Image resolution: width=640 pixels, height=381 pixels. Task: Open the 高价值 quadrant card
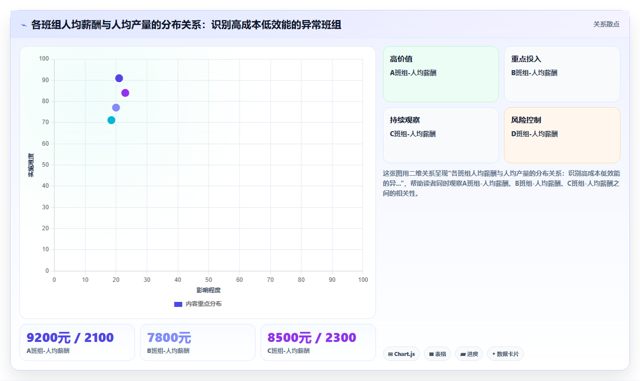441,74
